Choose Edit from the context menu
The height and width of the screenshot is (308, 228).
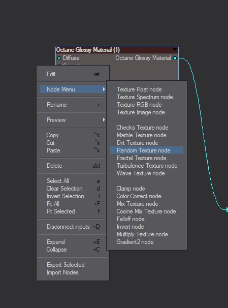(73, 74)
